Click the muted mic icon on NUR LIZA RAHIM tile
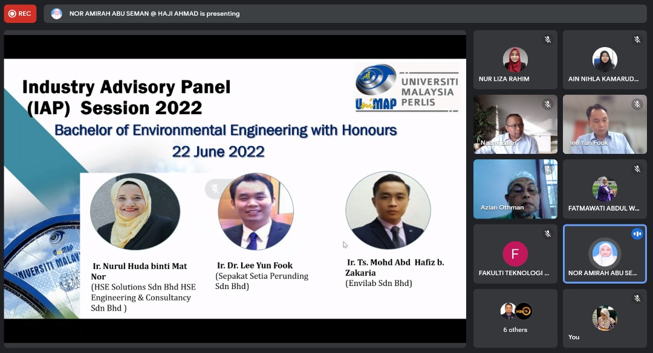 (x=547, y=40)
